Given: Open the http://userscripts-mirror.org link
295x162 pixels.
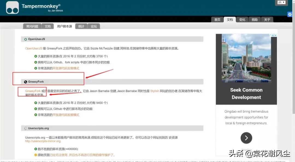Looking at the screenshot, I should click(43, 141).
